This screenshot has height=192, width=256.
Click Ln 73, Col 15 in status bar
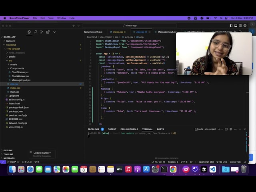tap(158, 162)
